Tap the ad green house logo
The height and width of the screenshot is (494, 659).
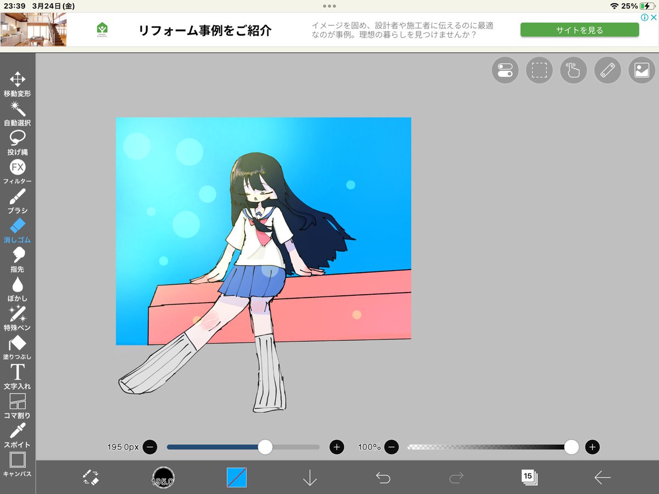(102, 29)
